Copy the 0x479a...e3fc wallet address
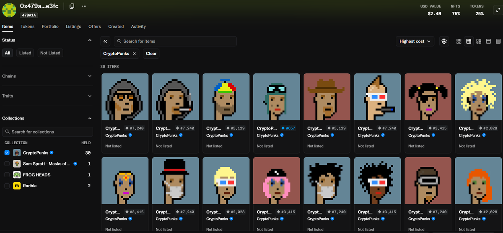This screenshot has height=233, width=503. point(72,6)
